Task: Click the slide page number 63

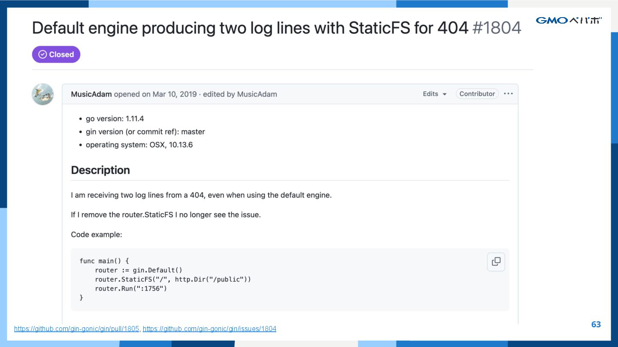Action: [x=596, y=324]
